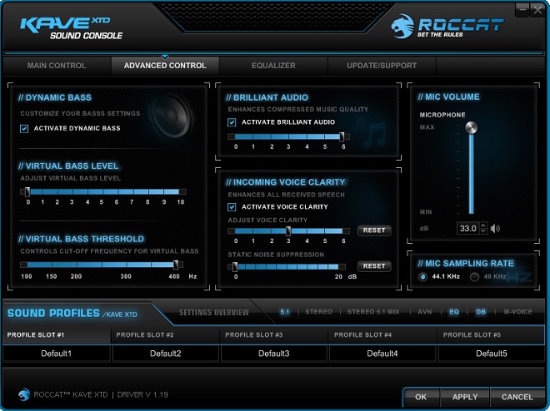Click Static Noise Suppression slider handle
Image resolution: width=550 pixels, height=411 pixels.
(235, 267)
